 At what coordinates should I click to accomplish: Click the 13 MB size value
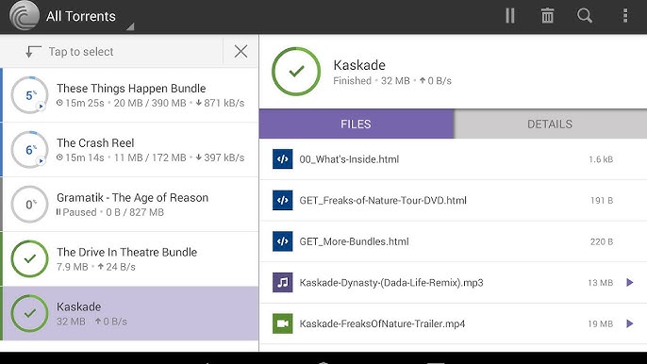click(x=601, y=283)
